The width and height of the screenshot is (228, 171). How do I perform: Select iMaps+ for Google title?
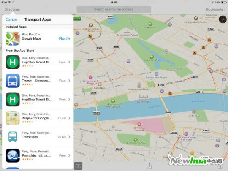(x=37, y=118)
